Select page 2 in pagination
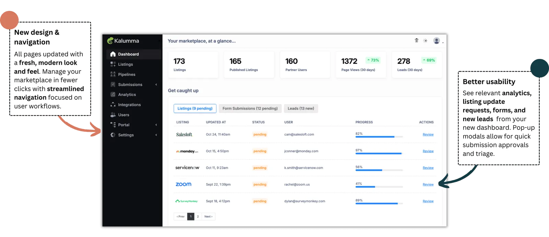Image resolution: width=549 pixels, height=237 pixels. (198, 216)
